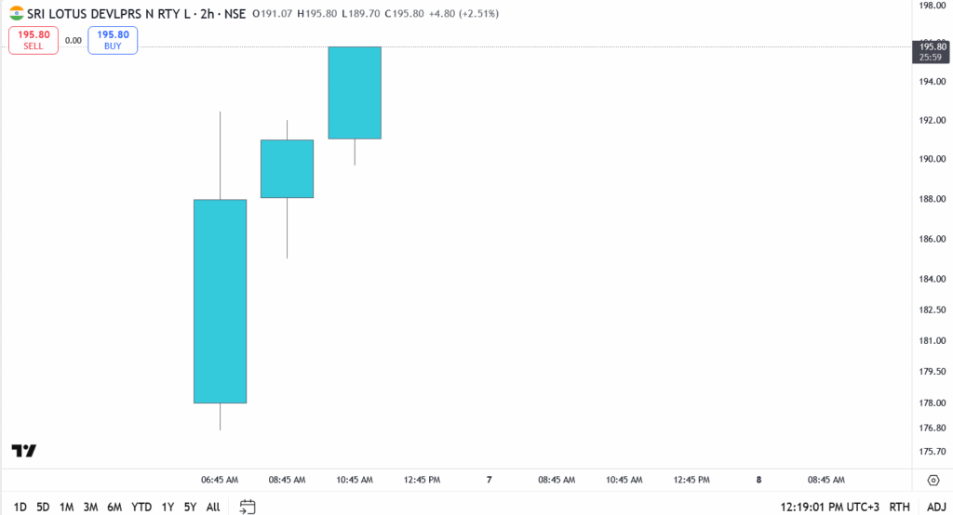The width and height of the screenshot is (953, 515).
Task: Toggle ADJ adjusted data
Action: (x=933, y=507)
